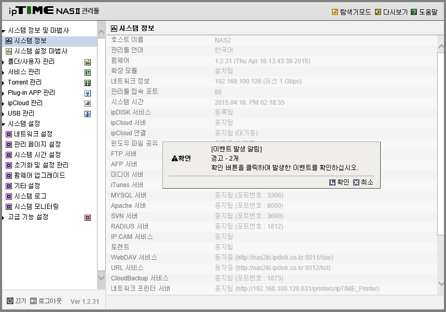Click the panel header 시스템 정보 icon

[x=114, y=28]
